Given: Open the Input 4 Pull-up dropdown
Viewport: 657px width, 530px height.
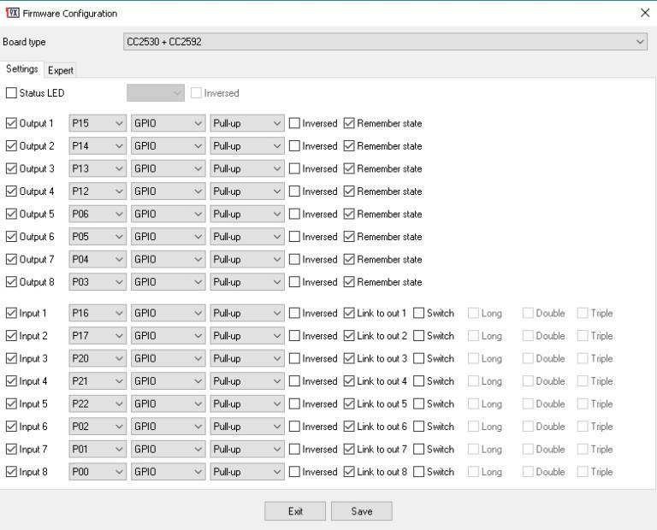Looking at the screenshot, I should pyautogui.click(x=247, y=381).
